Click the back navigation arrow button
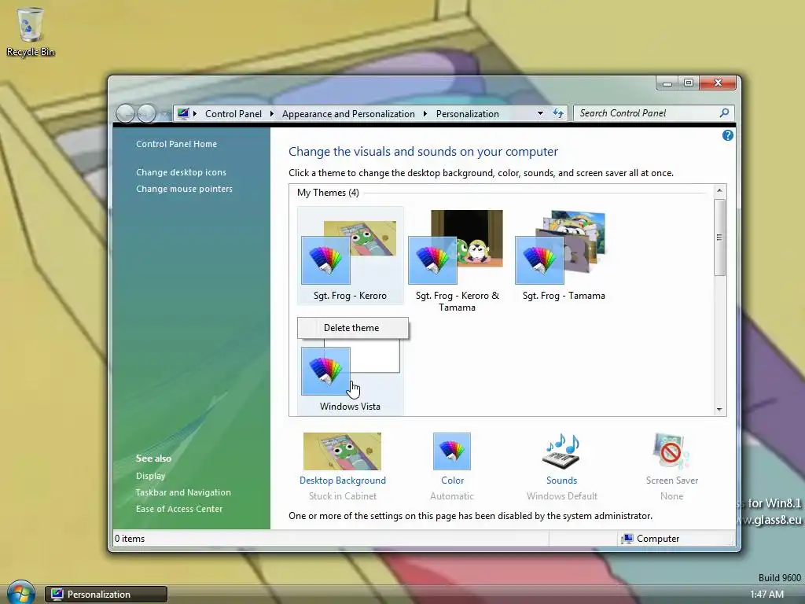The image size is (805, 604). (x=125, y=113)
